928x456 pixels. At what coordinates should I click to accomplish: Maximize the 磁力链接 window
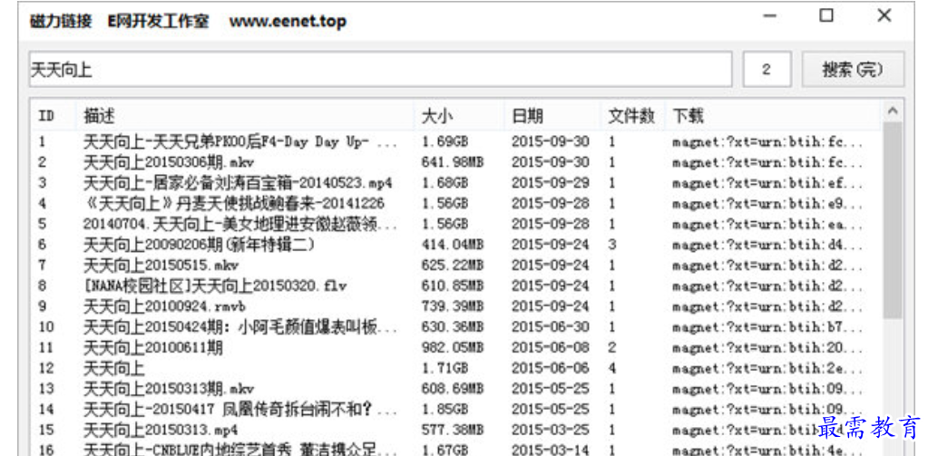(826, 16)
